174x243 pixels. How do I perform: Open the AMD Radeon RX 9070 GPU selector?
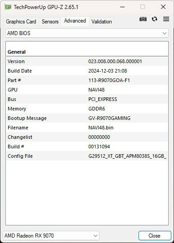pyautogui.click(x=51, y=236)
